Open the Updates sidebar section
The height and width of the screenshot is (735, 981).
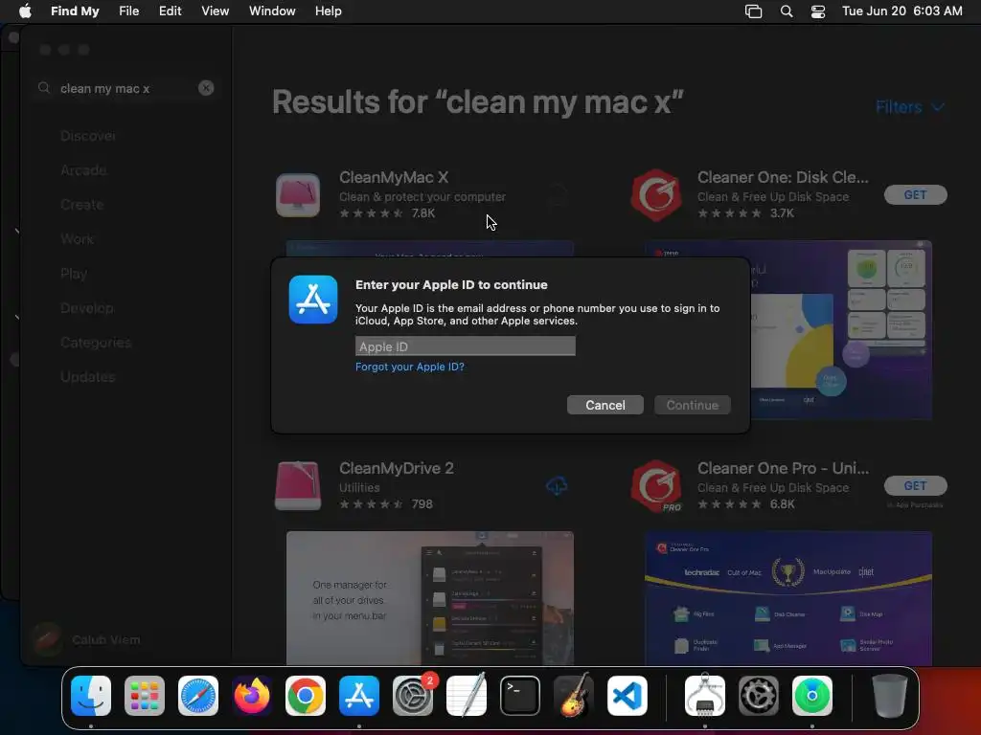point(87,377)
